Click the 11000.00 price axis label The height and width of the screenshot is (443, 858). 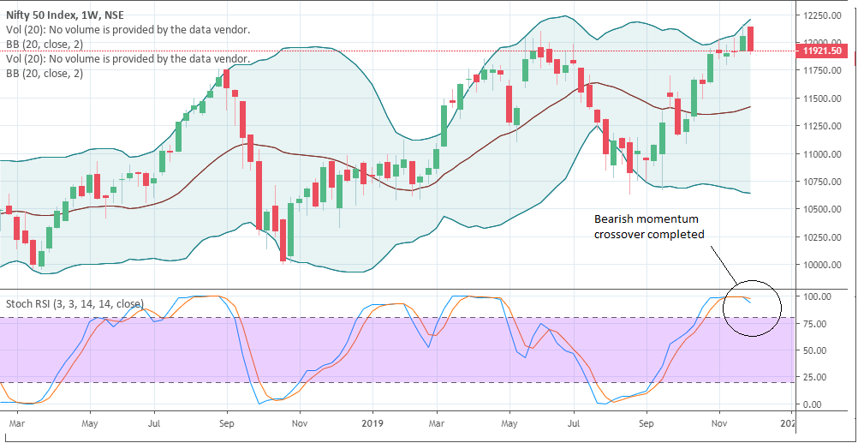click(x=822, y=154)
